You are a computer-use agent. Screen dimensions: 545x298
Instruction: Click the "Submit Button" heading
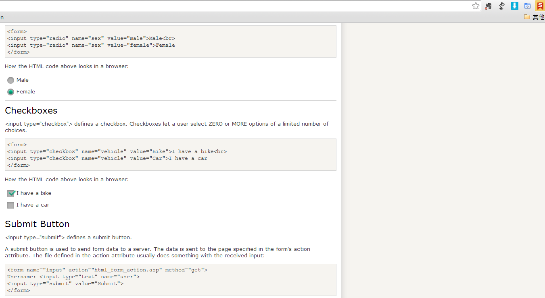point(37,224)
